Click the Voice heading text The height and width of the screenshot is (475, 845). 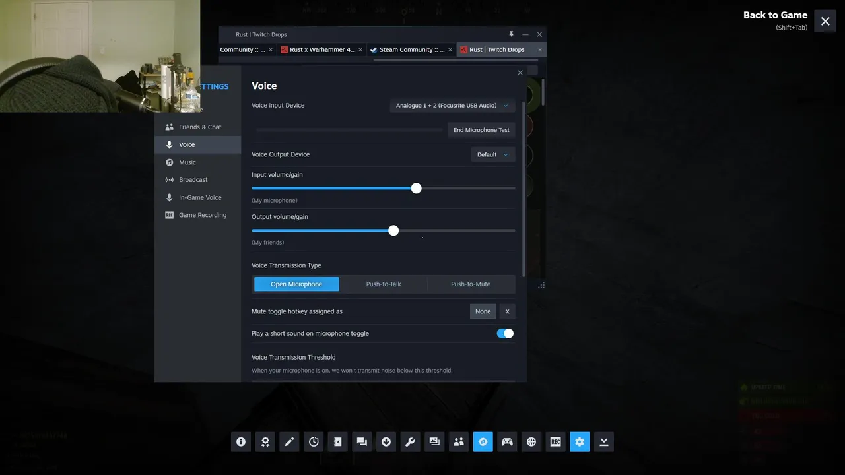coord(264,86)
